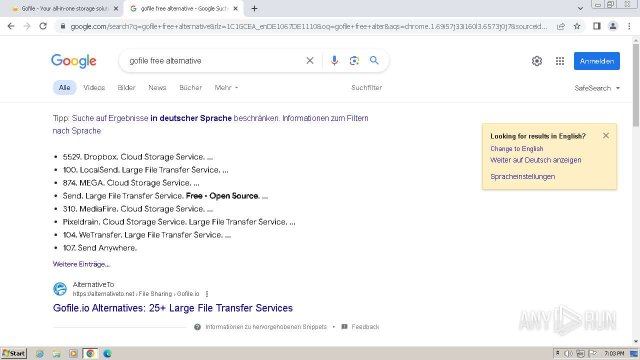Expand the Mehr search options dropdown

(226, 87)
